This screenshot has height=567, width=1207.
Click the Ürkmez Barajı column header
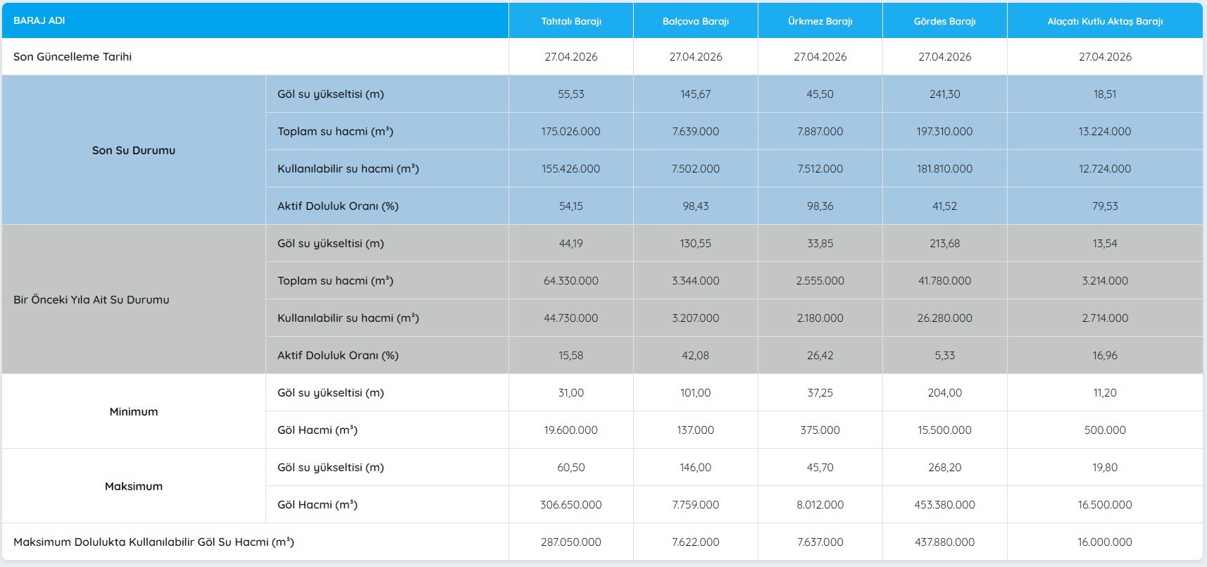[x=820, y=21]
